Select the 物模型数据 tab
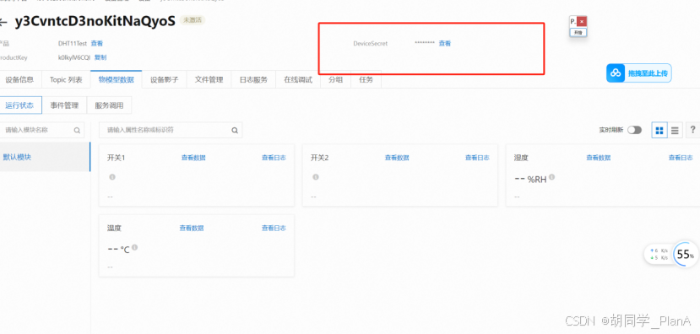The width and height of the screenshot is (700, 334). (x=116, y=80)
